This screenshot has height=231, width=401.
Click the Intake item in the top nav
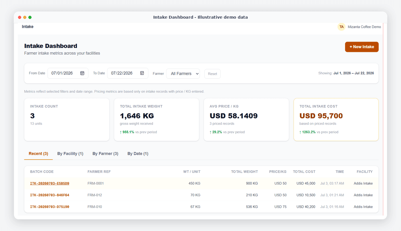27,27
